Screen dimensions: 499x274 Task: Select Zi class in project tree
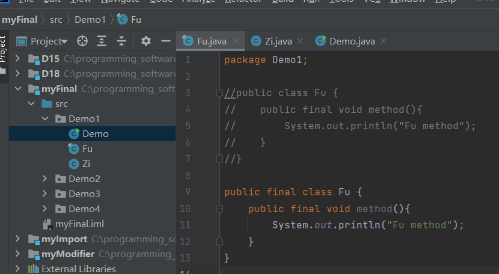92,163
